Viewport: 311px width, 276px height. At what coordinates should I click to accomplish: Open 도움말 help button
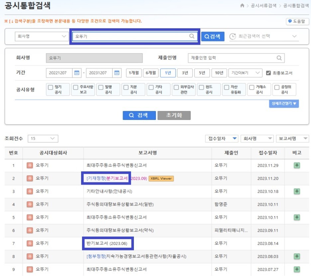297,21
